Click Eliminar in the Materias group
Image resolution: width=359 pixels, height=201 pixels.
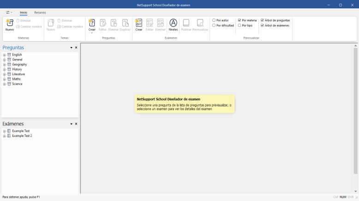pyautogui.click(x=24, y=21)
